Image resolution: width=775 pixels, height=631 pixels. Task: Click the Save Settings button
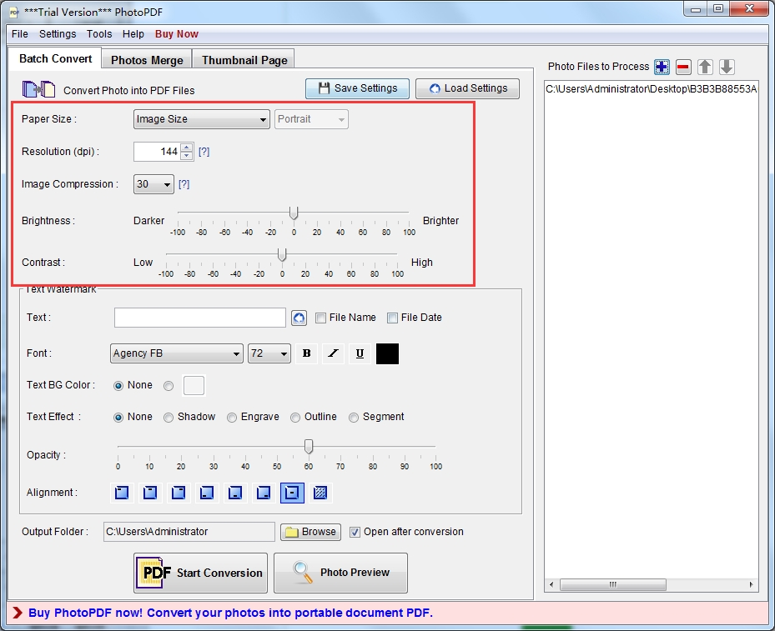tap(357, 88)
